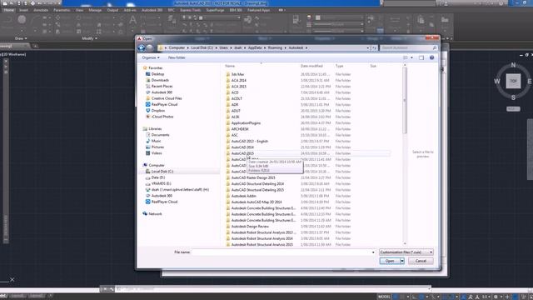The width and height of the screenshot is (533, 300).
Task: Open the Organize dropdown menu
Action: [x=151, y=57]
